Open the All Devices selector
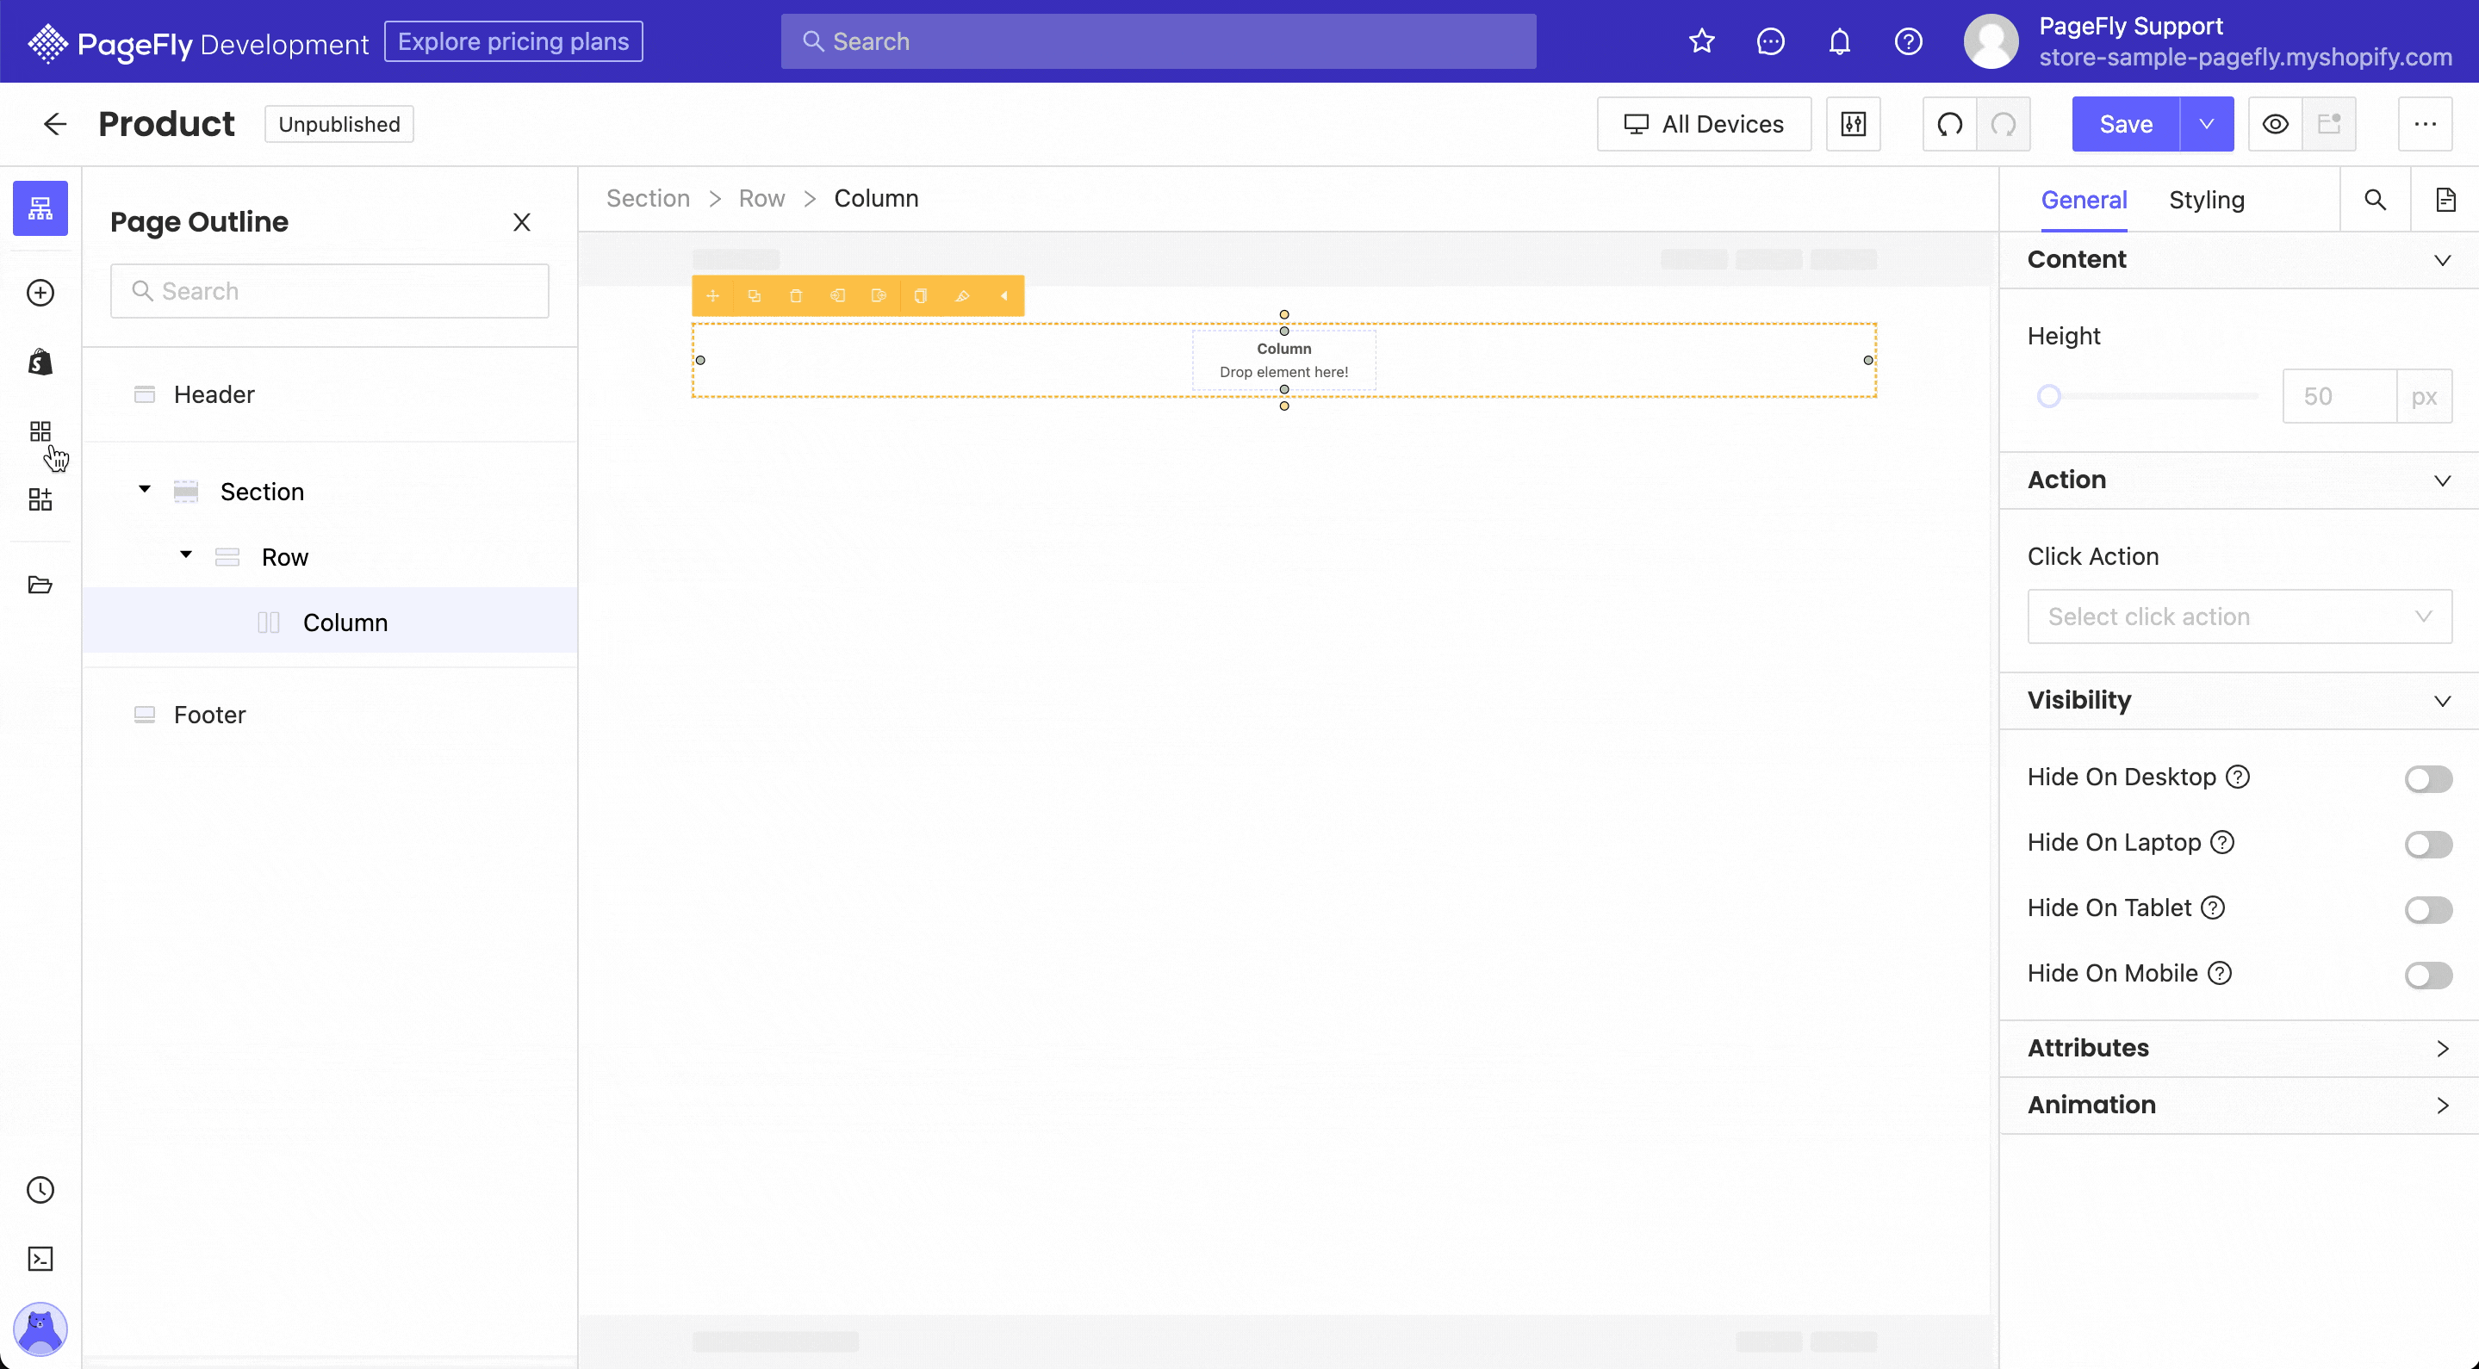 pos(1704,124)
